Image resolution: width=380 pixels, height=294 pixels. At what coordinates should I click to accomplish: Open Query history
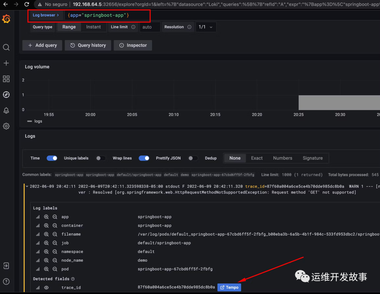pyautogui.click(x=88, y=45)
